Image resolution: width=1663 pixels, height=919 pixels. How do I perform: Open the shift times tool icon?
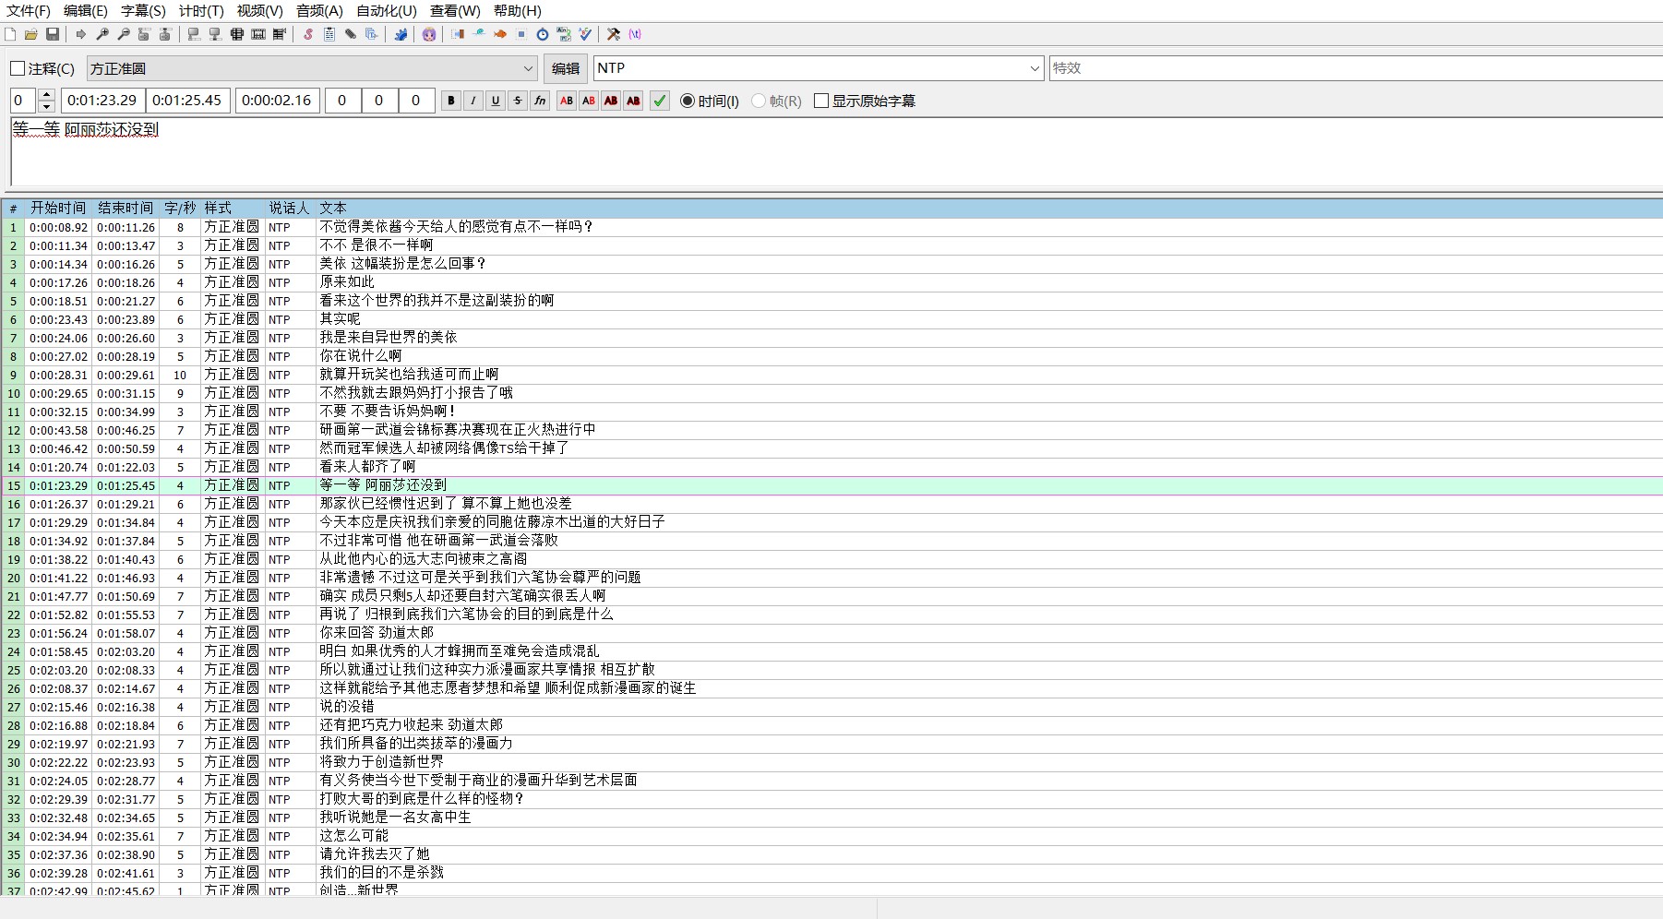coord(457,34)
